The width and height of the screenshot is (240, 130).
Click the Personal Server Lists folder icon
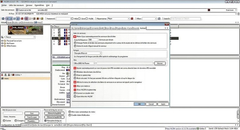pyautogui.click(x=5, y=41)
